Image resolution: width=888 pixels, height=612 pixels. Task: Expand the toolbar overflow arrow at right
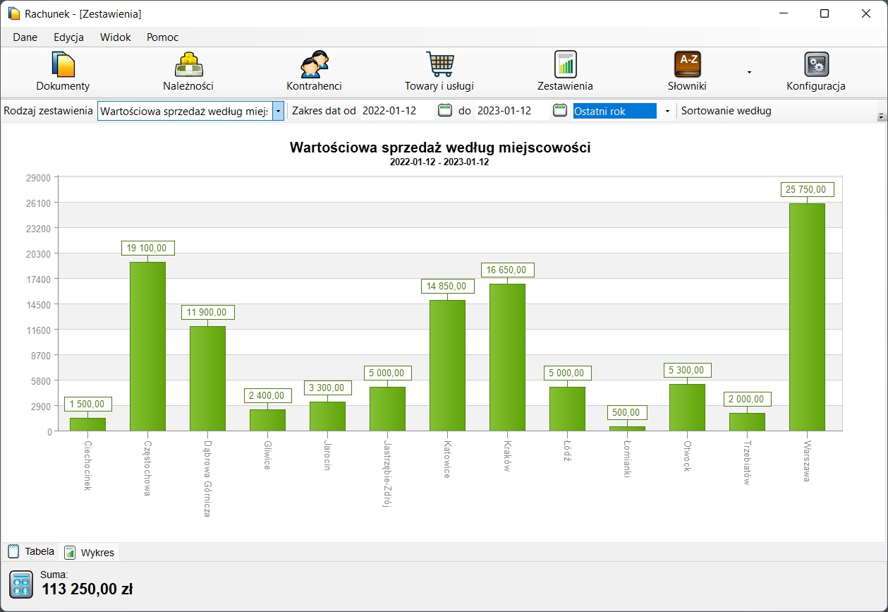pos(881,116)
